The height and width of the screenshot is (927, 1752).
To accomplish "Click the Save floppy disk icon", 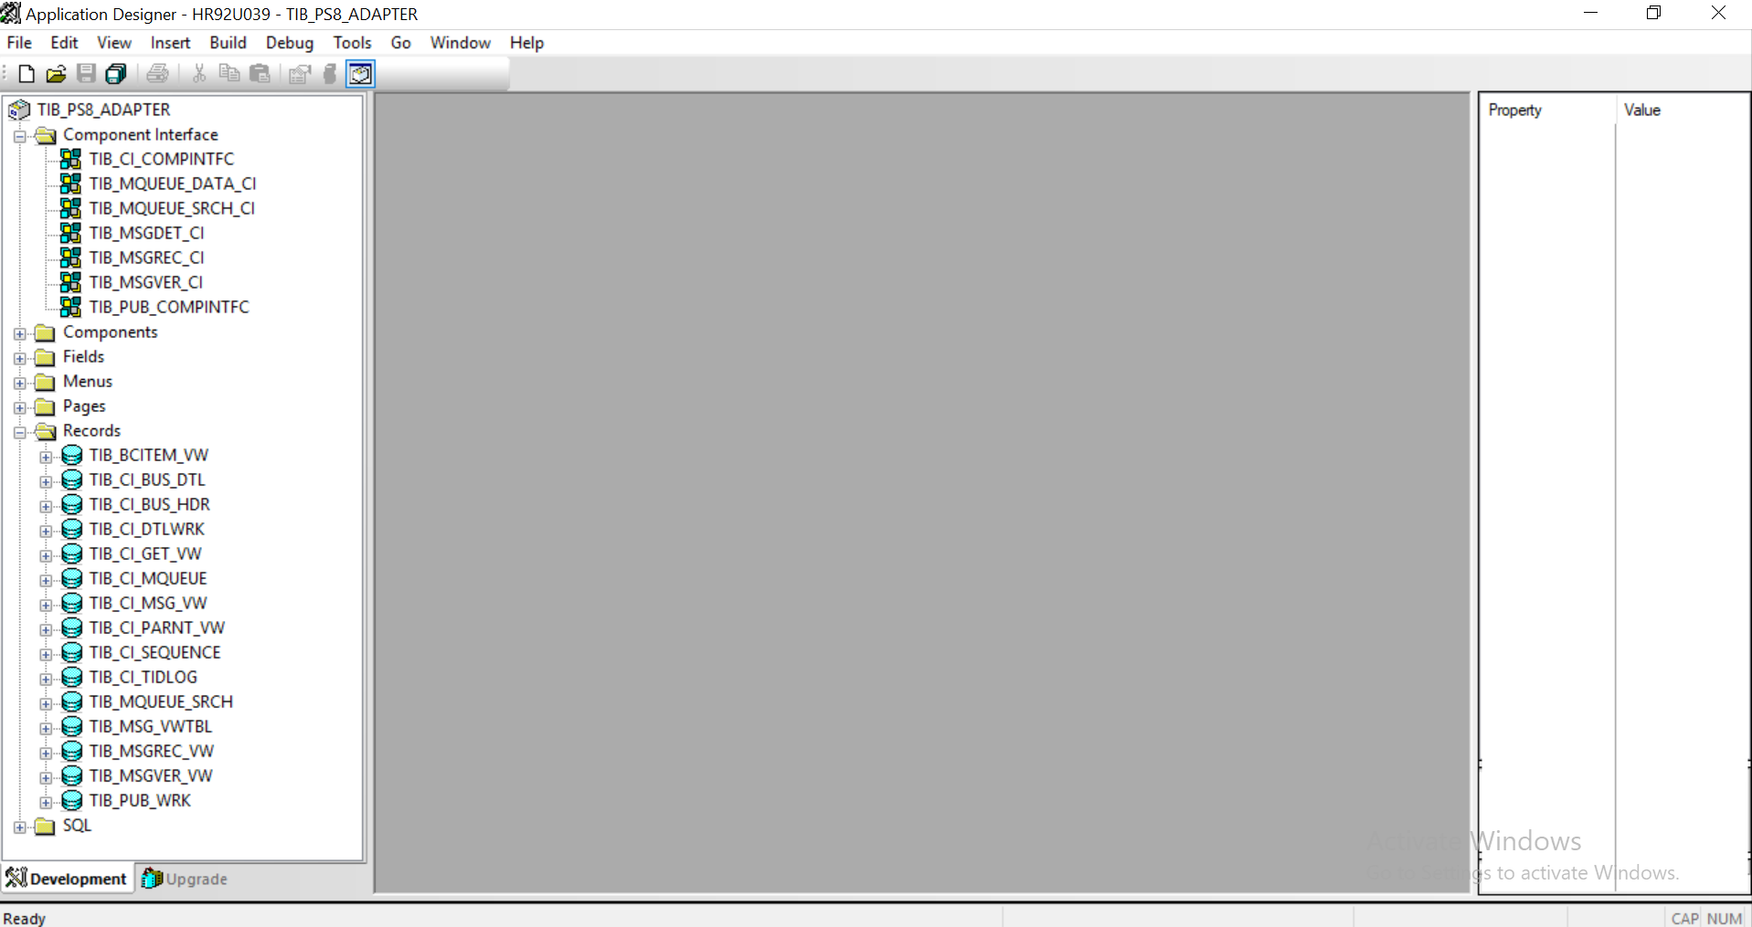I will [x=87, y=74].
